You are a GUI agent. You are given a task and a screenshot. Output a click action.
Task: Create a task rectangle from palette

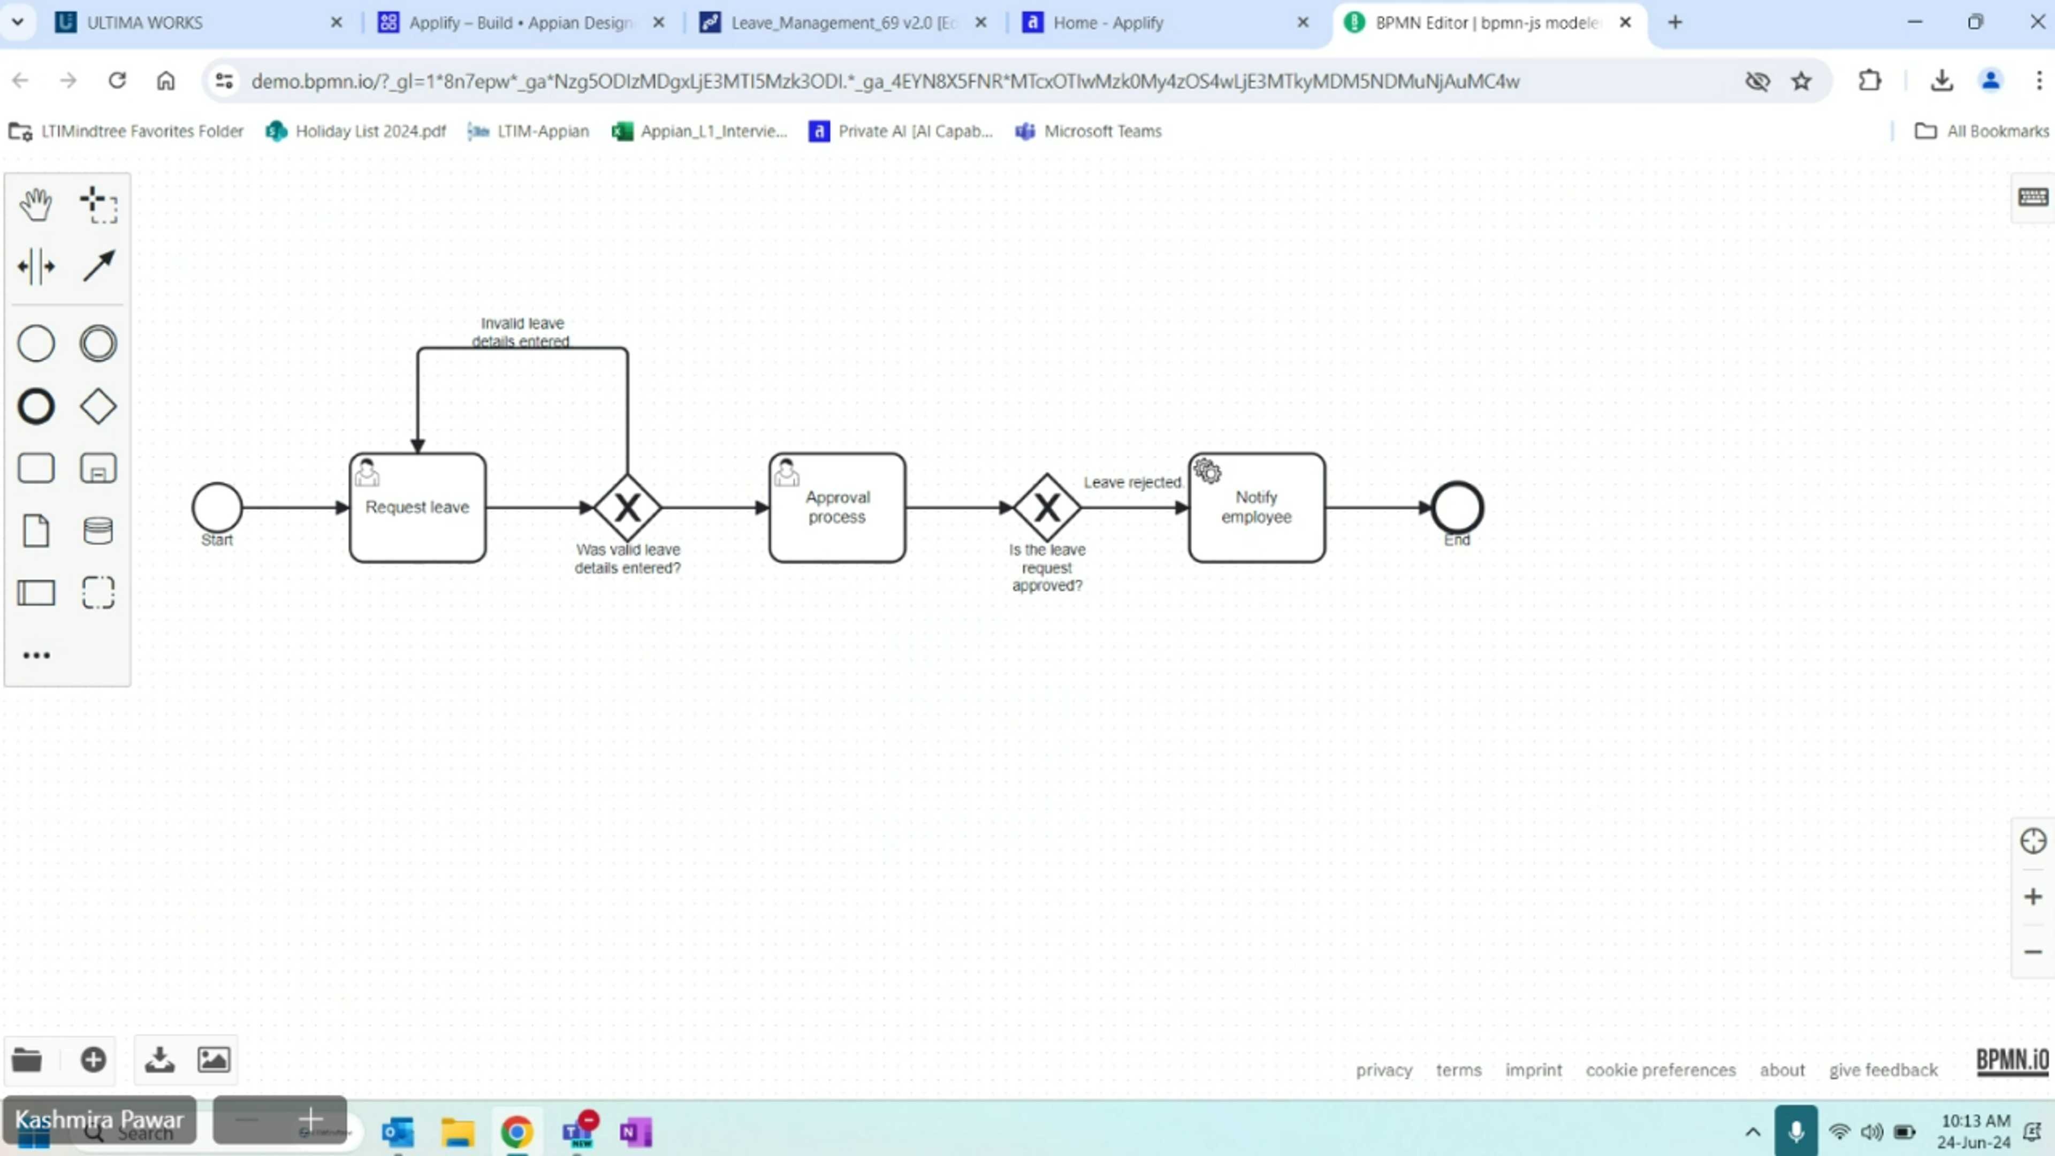(36, 468)
